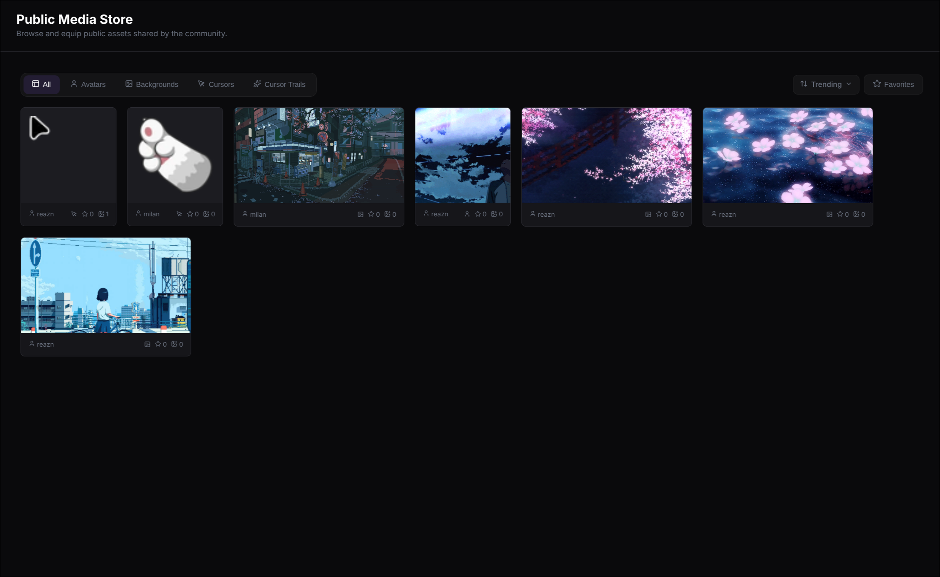Viewport: 940px width, 577px height.
Task: Click the image type icon on pink flowers card
Action: (x=830, y=214)
